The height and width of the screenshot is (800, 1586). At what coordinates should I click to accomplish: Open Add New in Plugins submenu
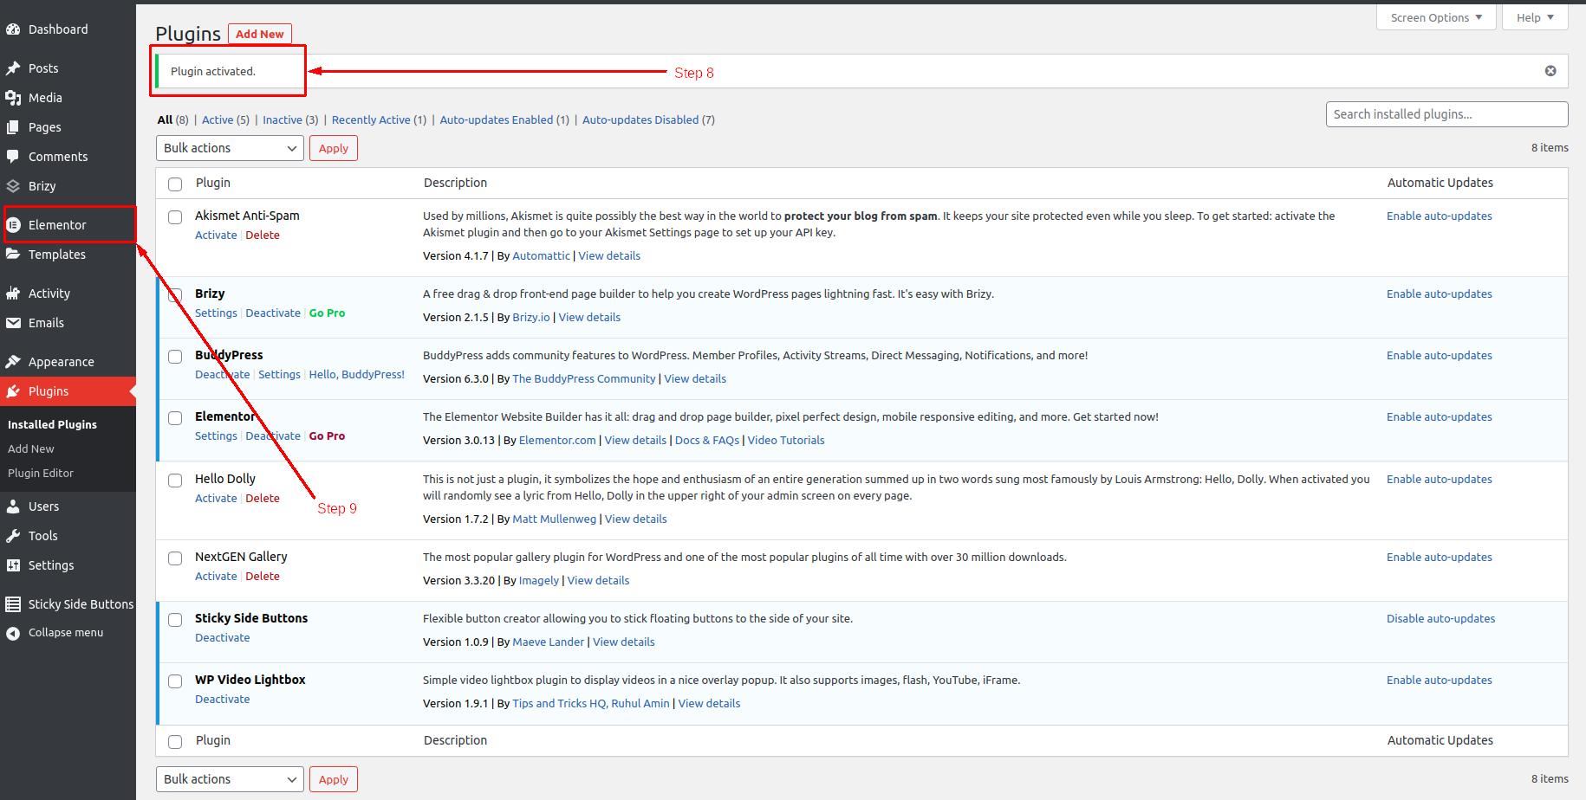pyautogui.click(x=31, y=448)
